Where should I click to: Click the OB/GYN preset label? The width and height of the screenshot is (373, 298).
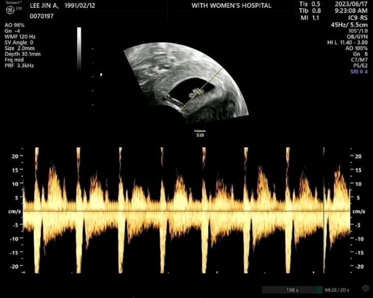pyautogui.click(x=358, y=37)
